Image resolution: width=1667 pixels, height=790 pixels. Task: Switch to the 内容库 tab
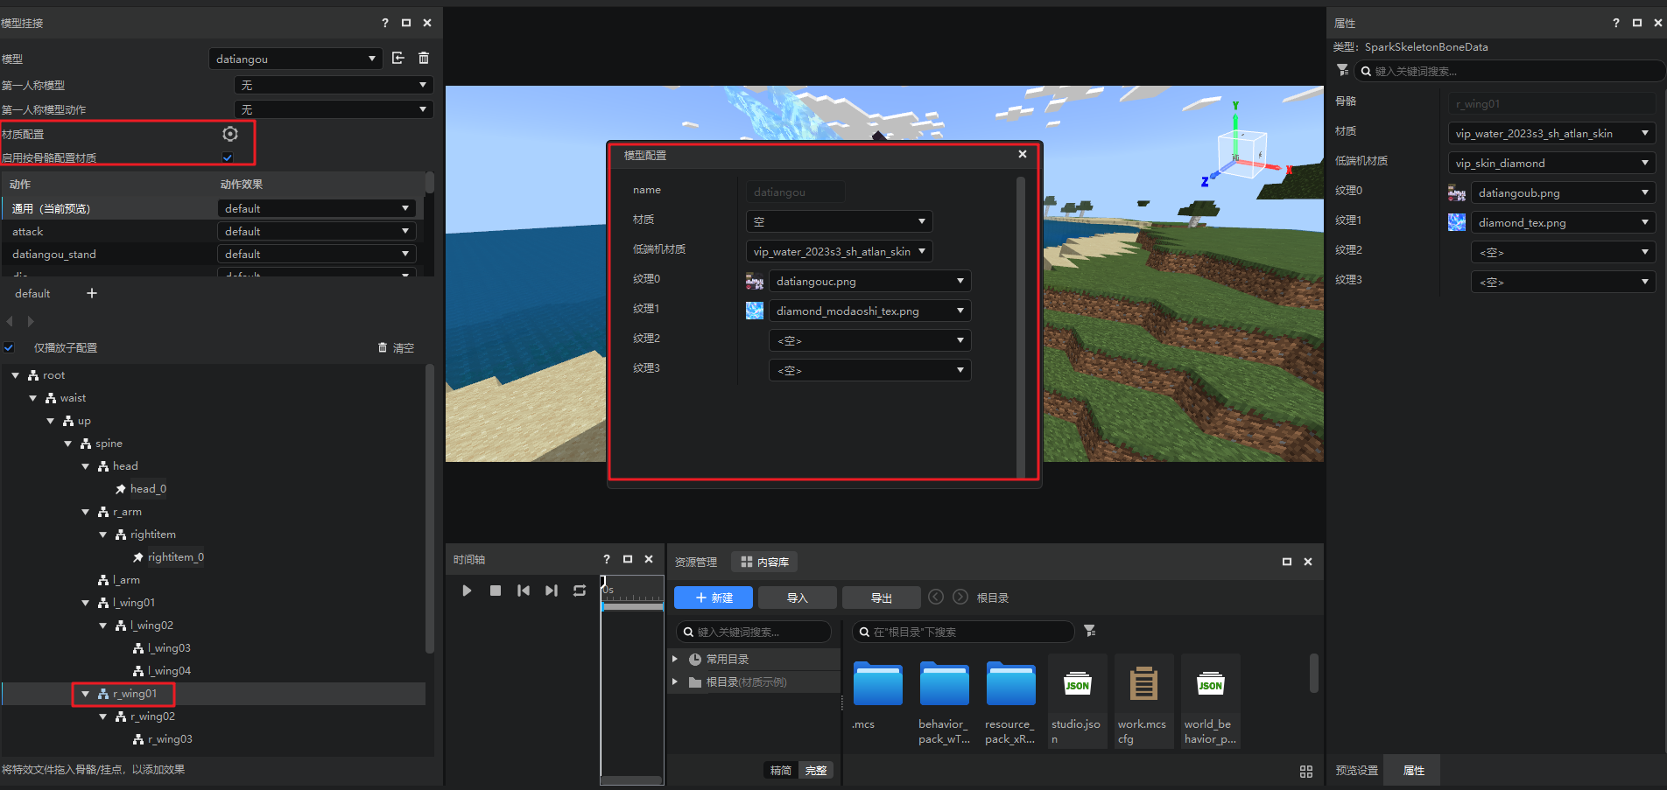point(765,562)
